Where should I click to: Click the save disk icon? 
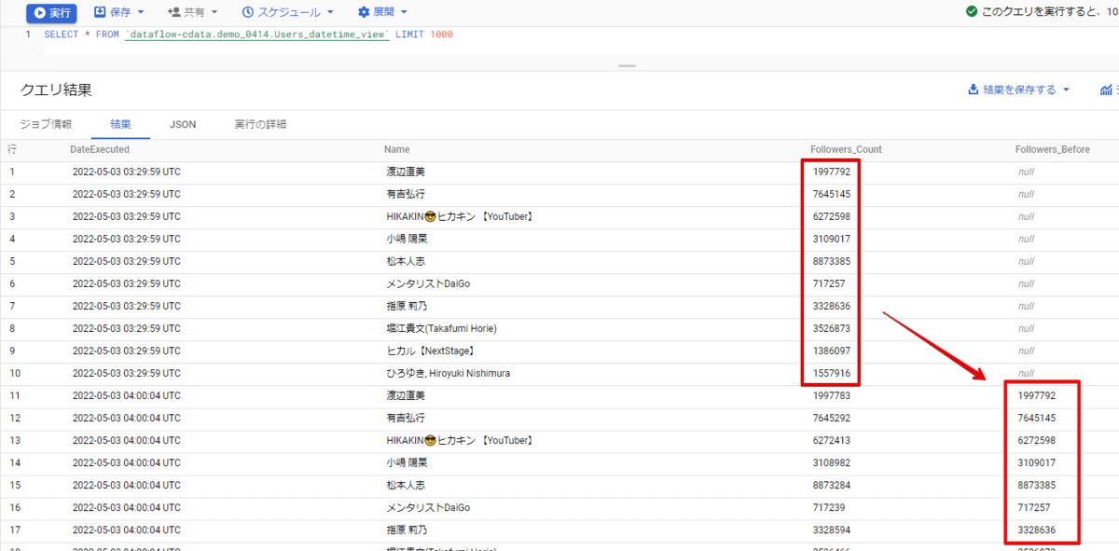point(100,12)
